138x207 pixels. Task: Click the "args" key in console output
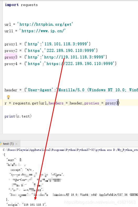tap(11, 160)
